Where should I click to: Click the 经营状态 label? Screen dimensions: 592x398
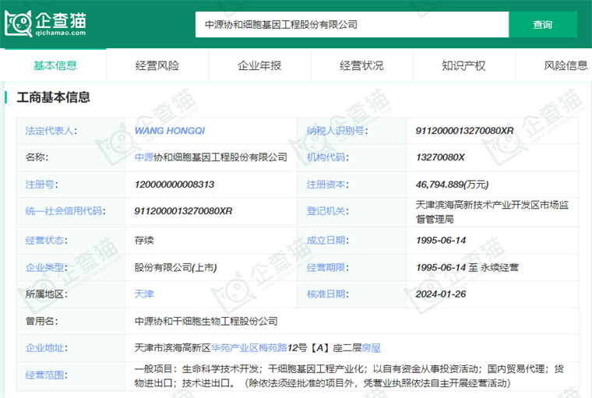click(46, 240)
